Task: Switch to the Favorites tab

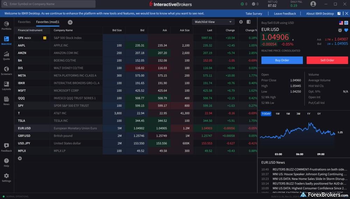Action: click(x=24, y=22)
